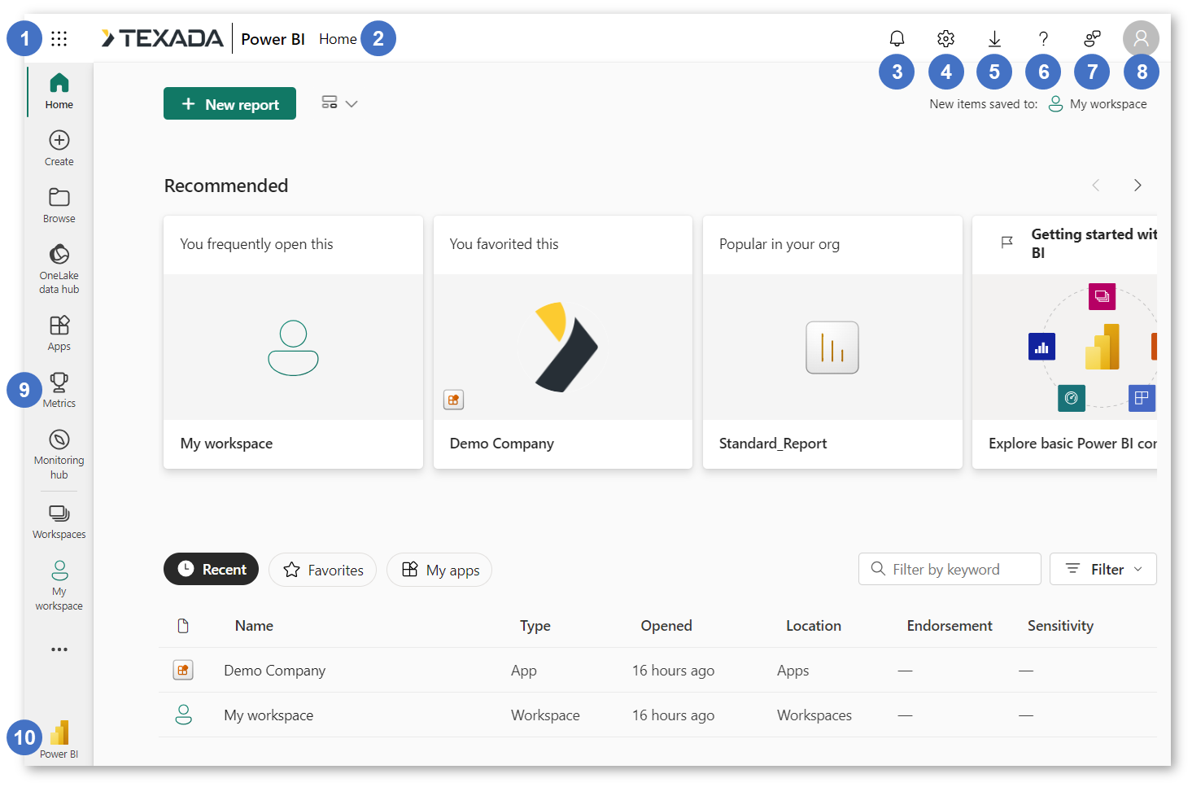Open the settings gear menu
Screen dimensions: 1192x787
pyautogui.click(x=945, y=38)
